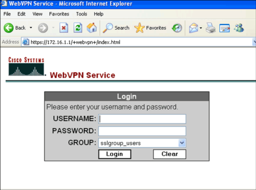
Task: Click the address bar URL field
Action: click(137, 42)
